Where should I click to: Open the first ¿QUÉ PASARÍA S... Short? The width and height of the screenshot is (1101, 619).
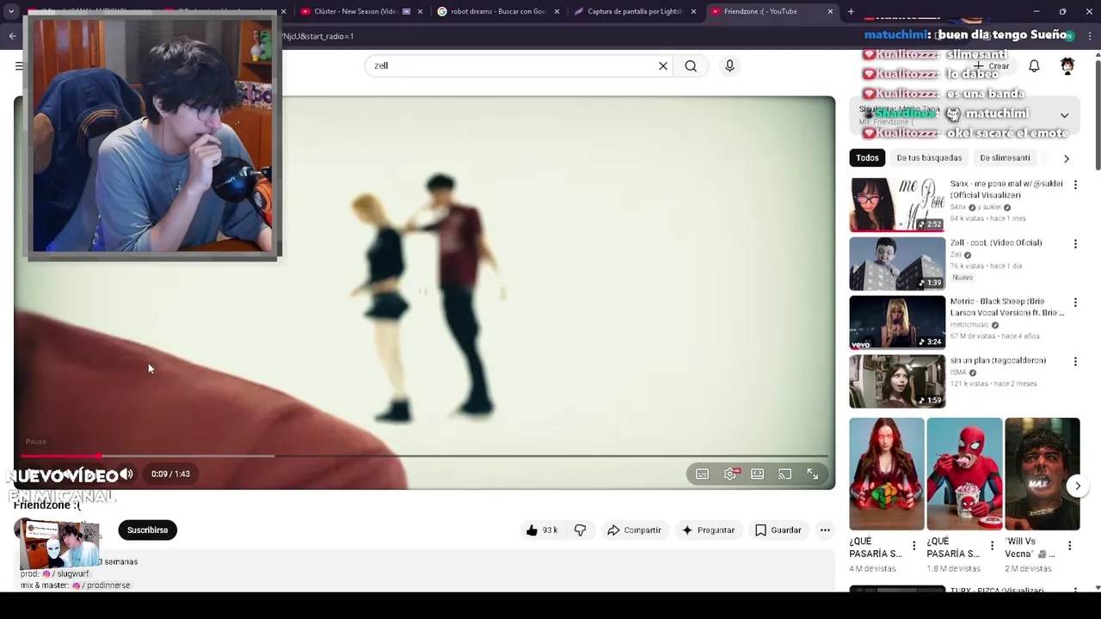pos(886,474)
